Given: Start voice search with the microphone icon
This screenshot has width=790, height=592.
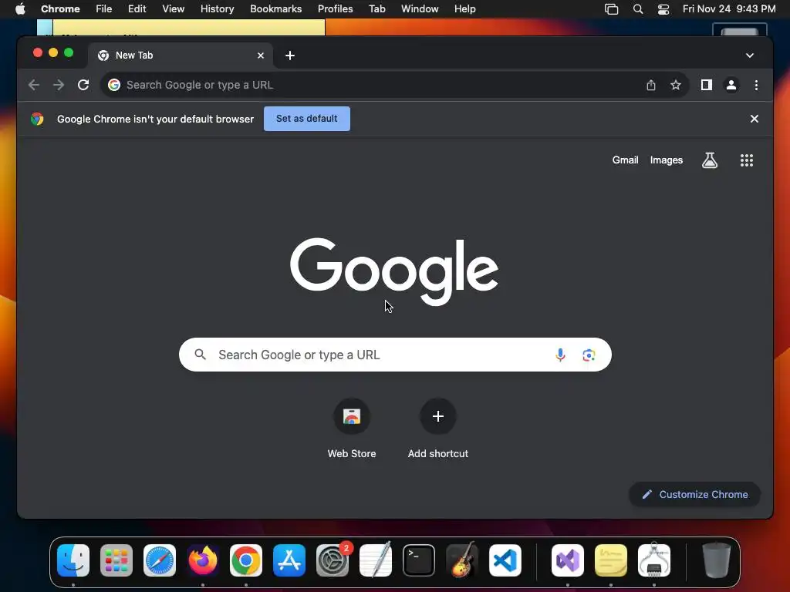Looking at the screenshot, I should point(560,355).
